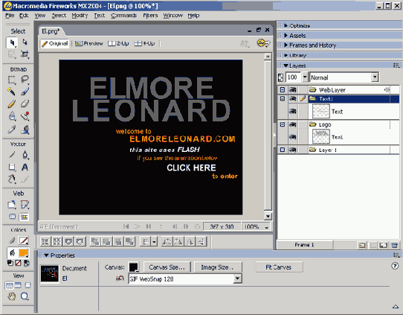Screen dimensions: 403x315
Task: Select the Eraser tool
Action: [x=25, y=104]
